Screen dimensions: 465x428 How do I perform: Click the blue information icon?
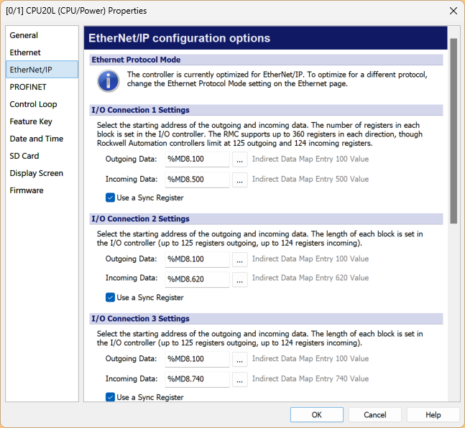(108, 80)
